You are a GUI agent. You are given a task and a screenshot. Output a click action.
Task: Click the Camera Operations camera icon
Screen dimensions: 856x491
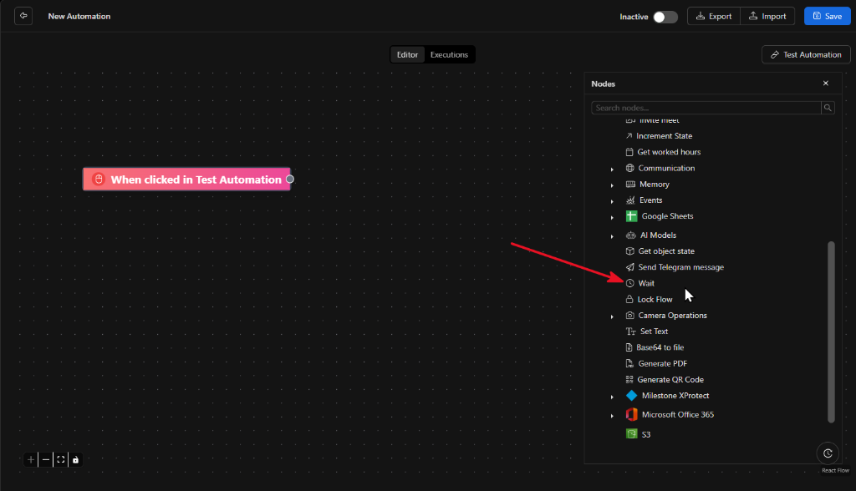coord(630,316)
